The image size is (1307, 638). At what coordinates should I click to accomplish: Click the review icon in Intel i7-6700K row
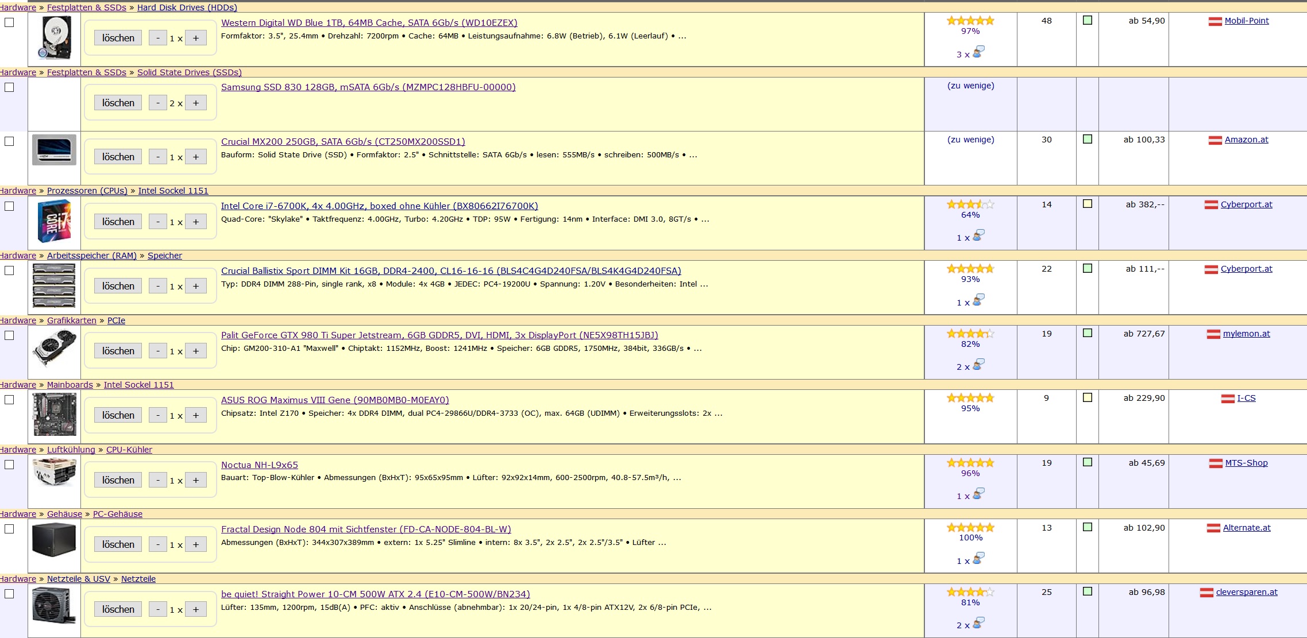(978, 235)
